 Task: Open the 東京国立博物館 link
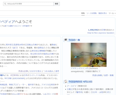coord(38,51)
